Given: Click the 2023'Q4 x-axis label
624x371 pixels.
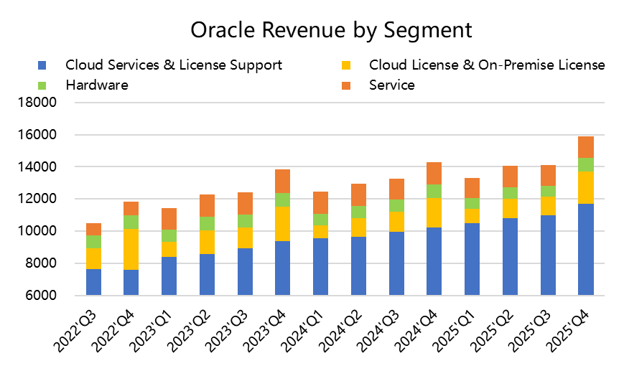Looking at the screenshot, I should coord(265,332).
